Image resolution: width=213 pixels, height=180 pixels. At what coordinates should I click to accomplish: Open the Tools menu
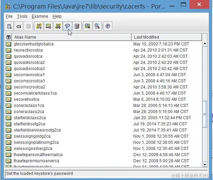tap(22, 16)
